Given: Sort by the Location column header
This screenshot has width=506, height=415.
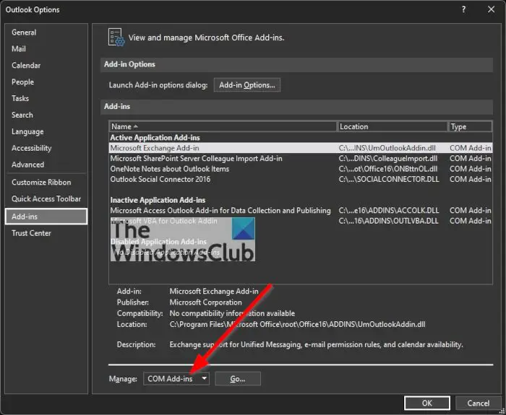Looking at the screenshot, I should tap(393, 126).
